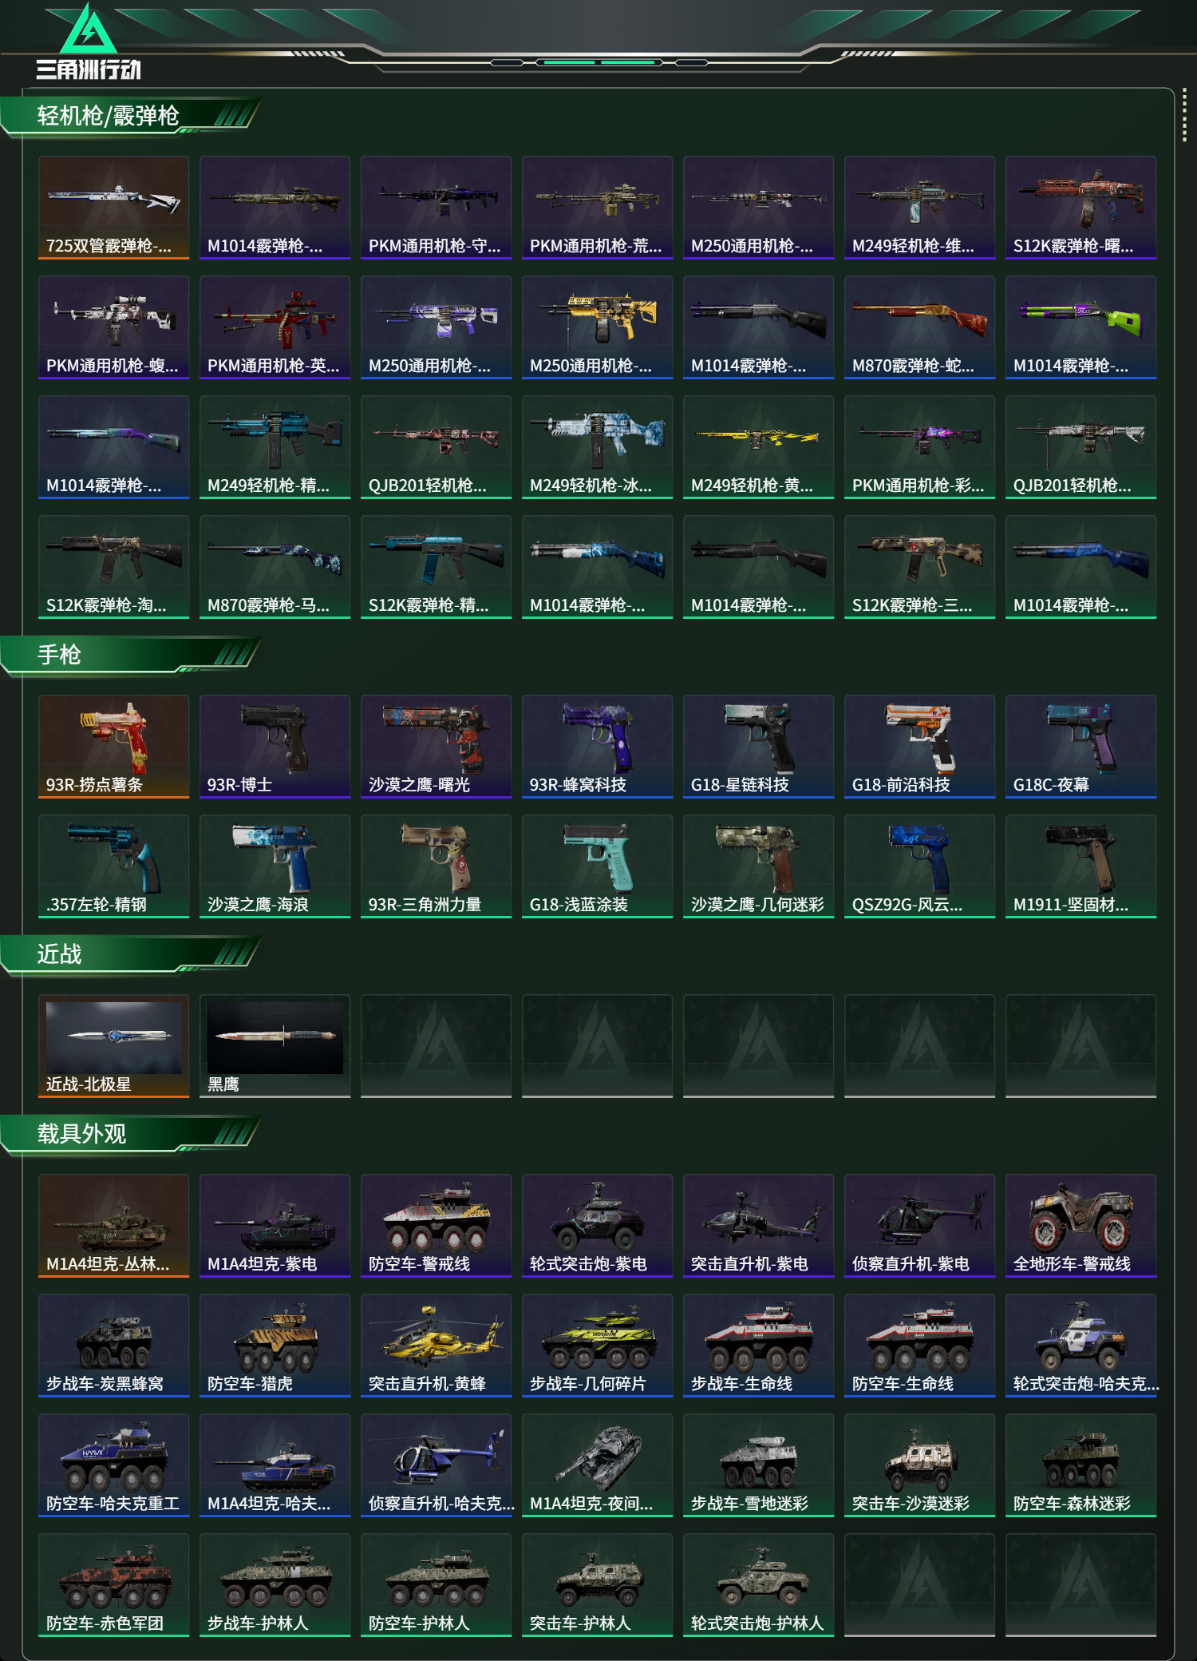
Task: Select the M1A4坦克-紫电 tank skin
Action: (275, 1226)
